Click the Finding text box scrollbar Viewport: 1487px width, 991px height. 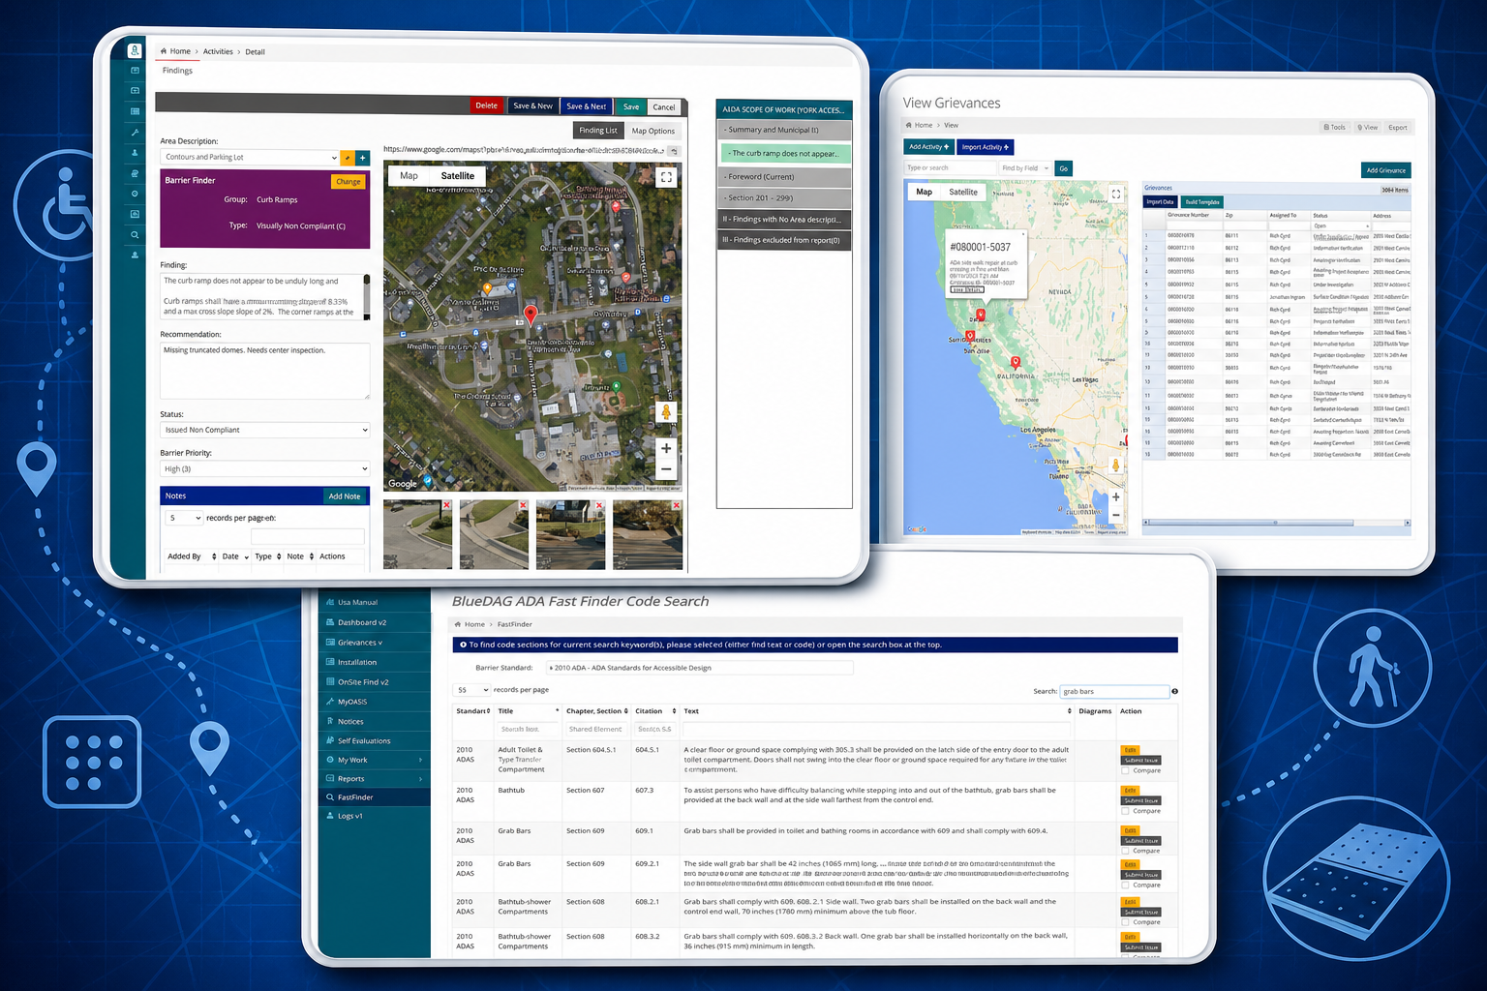coord(367,296)
